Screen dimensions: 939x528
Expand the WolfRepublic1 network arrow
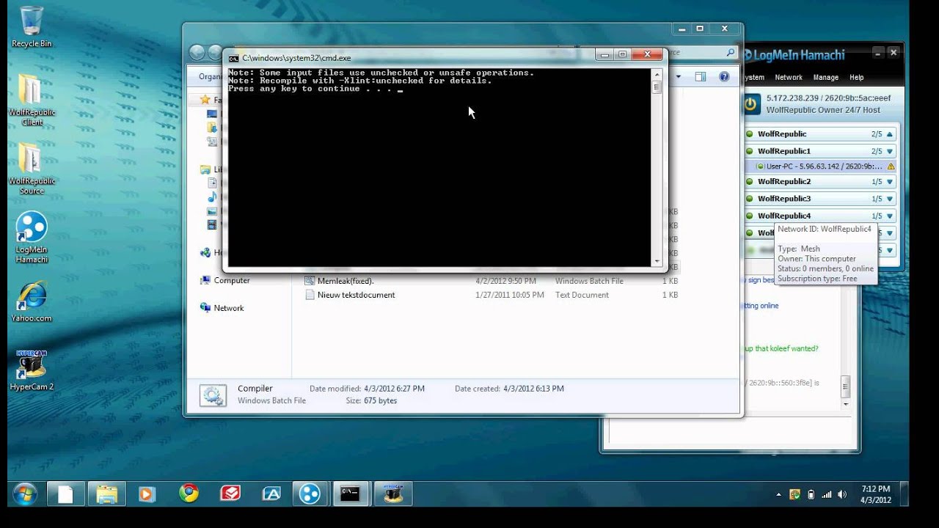coord(890,151)
